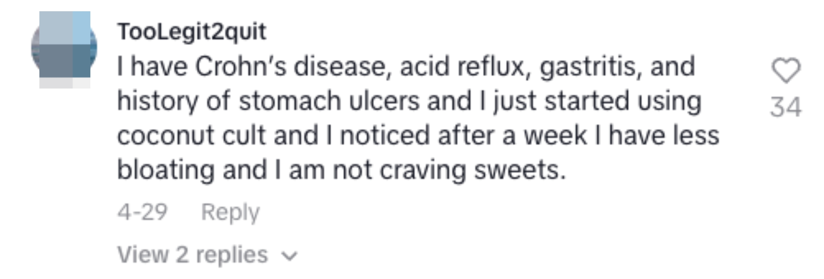The height and width of the screenshot is (279, 824).
Task: Click the word "replies" under the comment
Action: [x=232, y=255]
